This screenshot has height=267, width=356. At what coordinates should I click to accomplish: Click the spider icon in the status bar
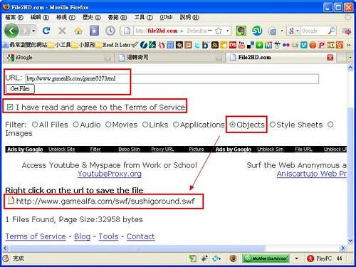204,258
